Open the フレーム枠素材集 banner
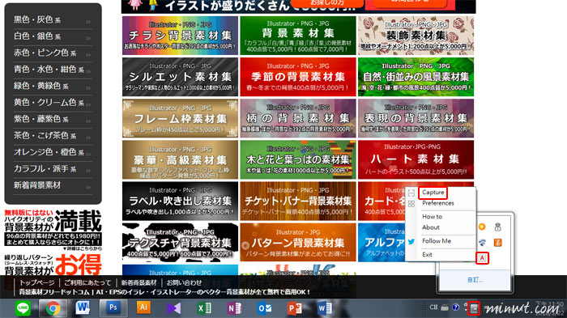 pyautogui.click(x=180, y=118)
